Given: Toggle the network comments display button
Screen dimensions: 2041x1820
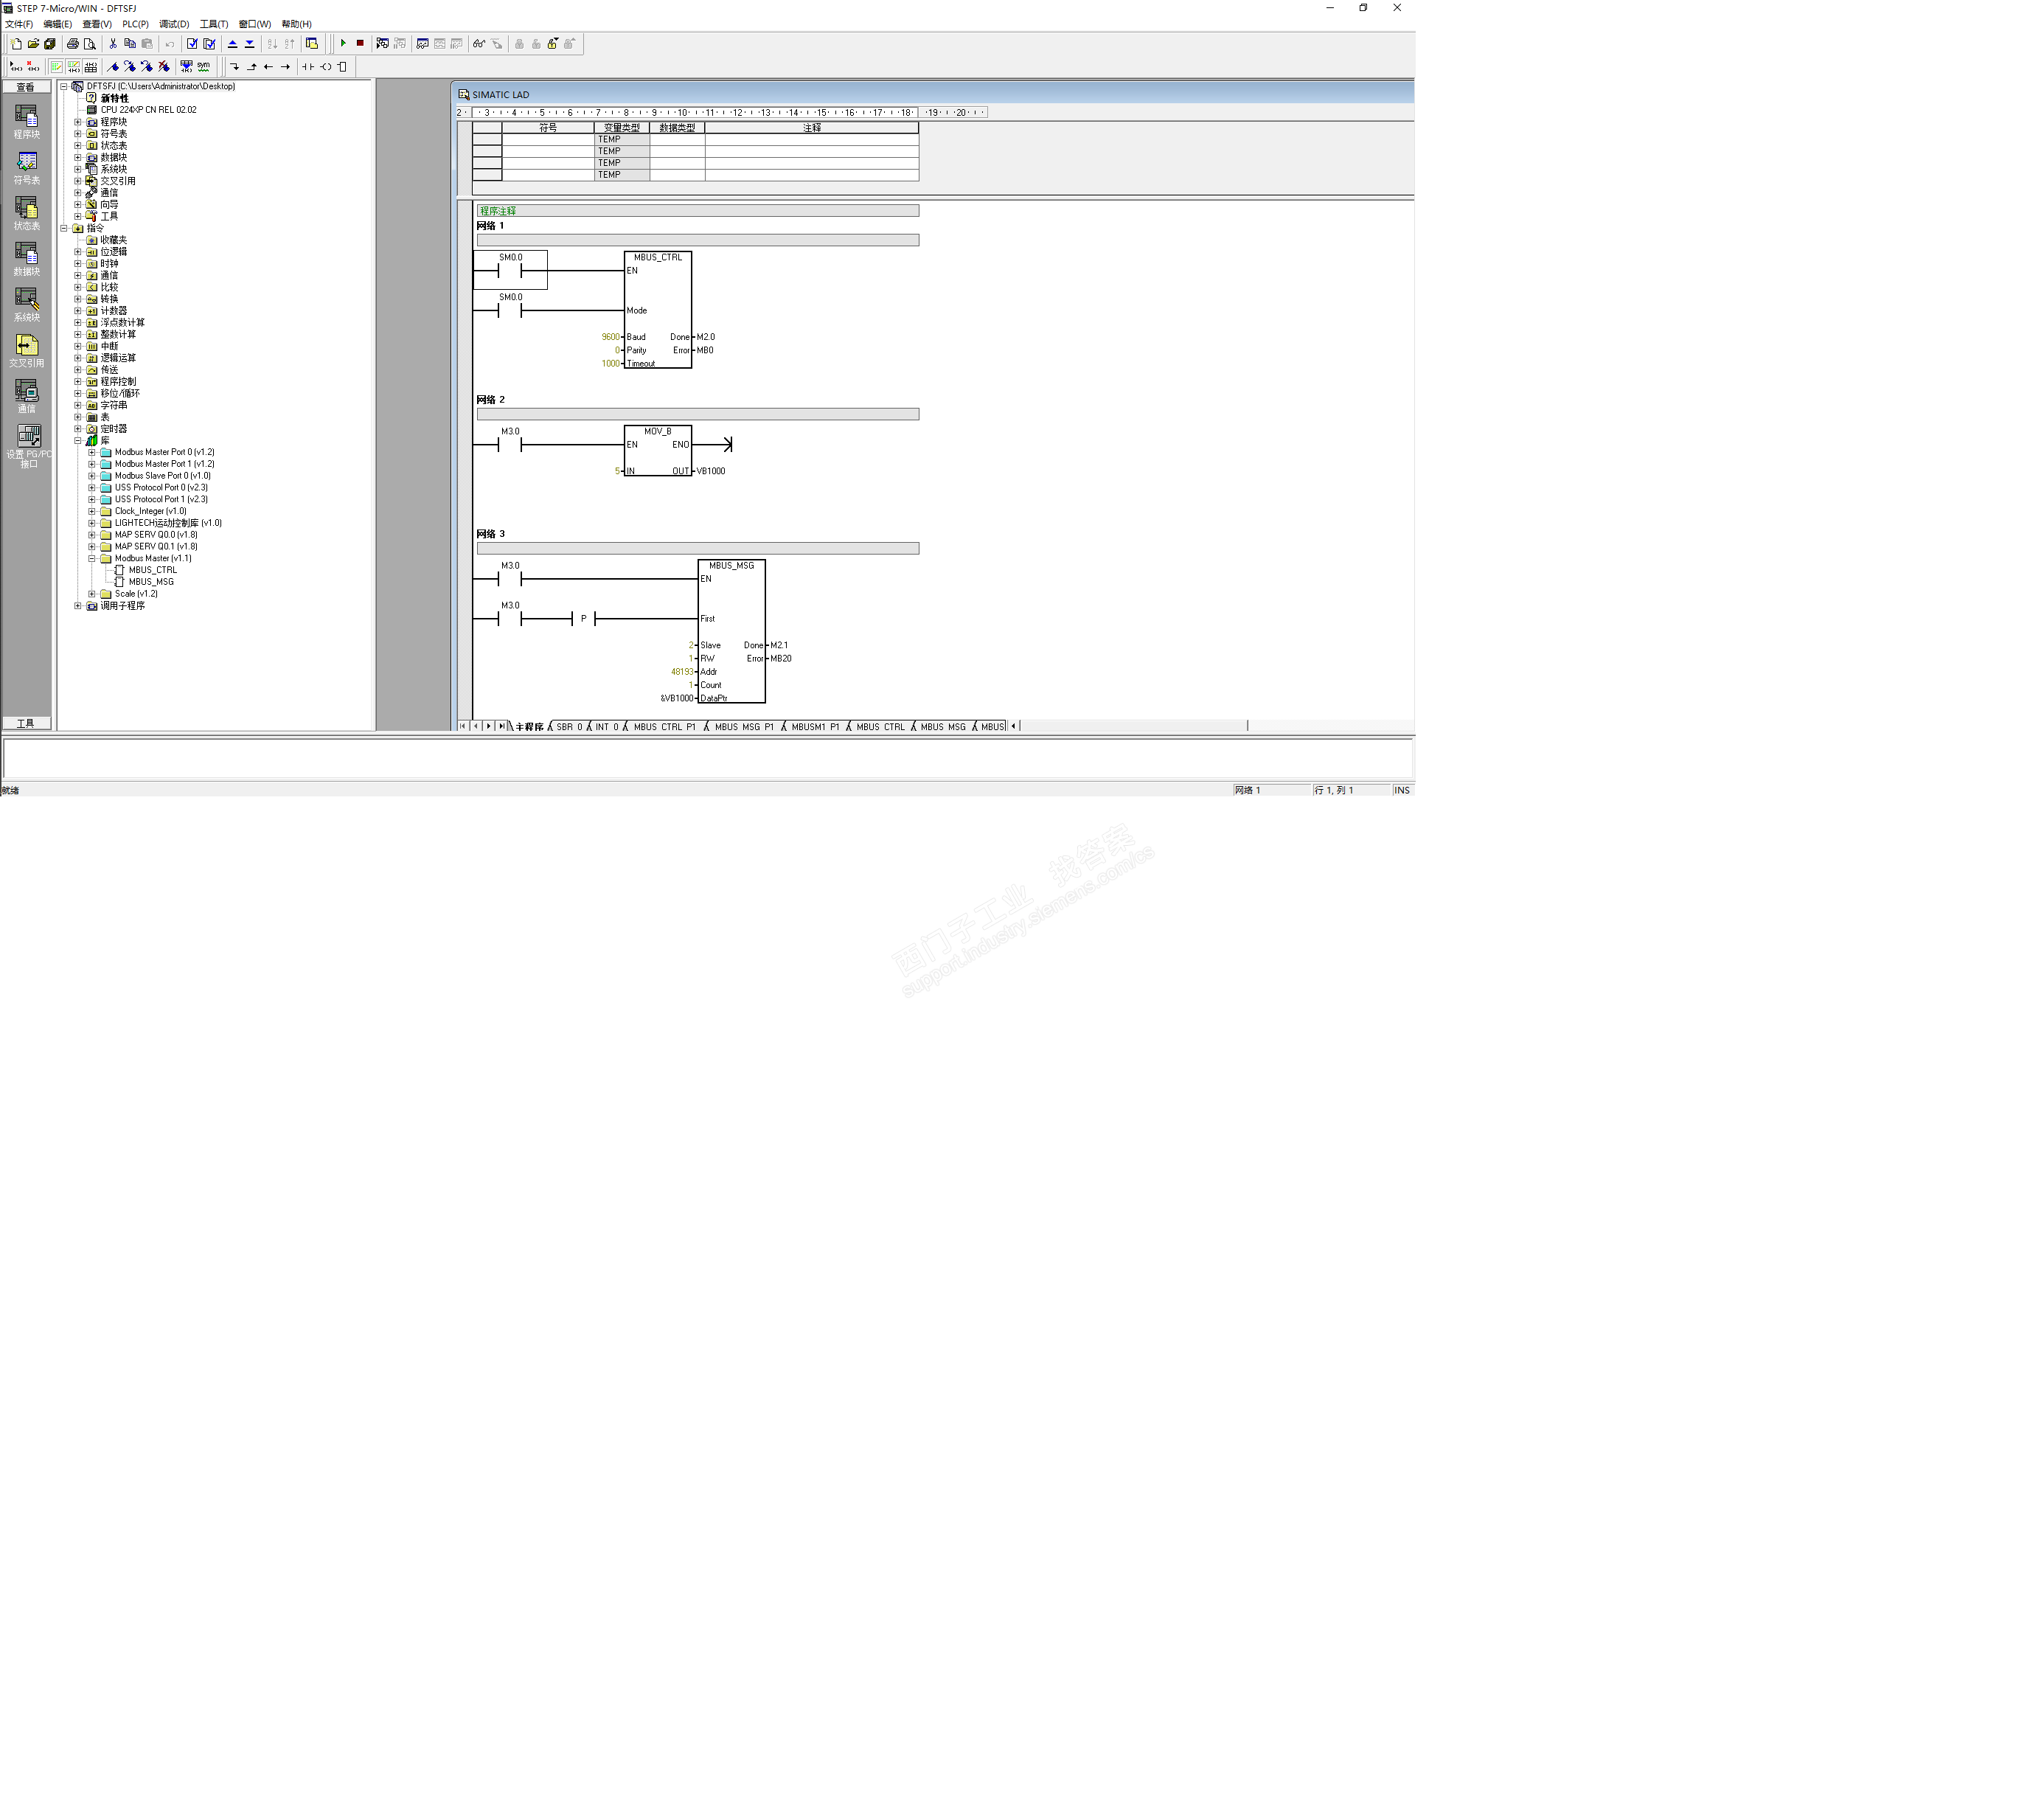Looking at the screenshot, I should (x=74, y=67).
